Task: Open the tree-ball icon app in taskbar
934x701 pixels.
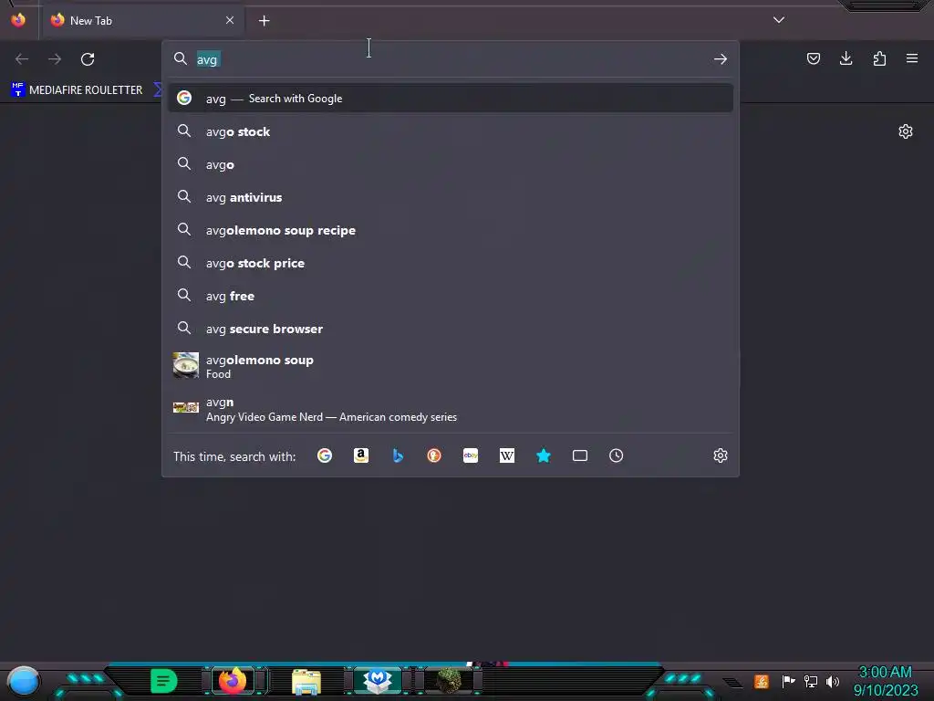Action: pos(449,681)
